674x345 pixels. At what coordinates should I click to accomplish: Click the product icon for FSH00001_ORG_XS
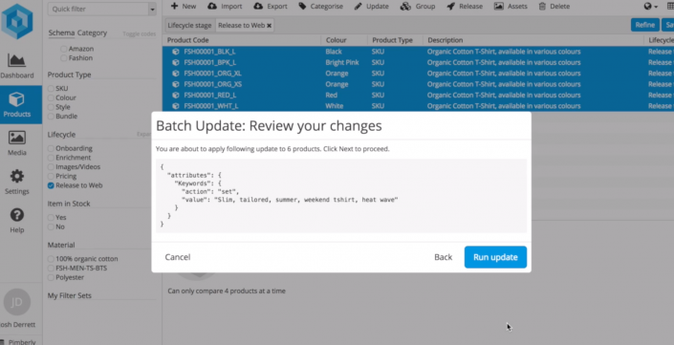[175, 84]
